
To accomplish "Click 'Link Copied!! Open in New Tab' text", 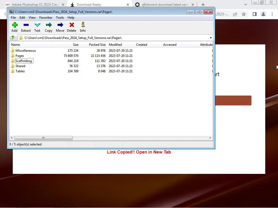I will click(x=139, y=152).
